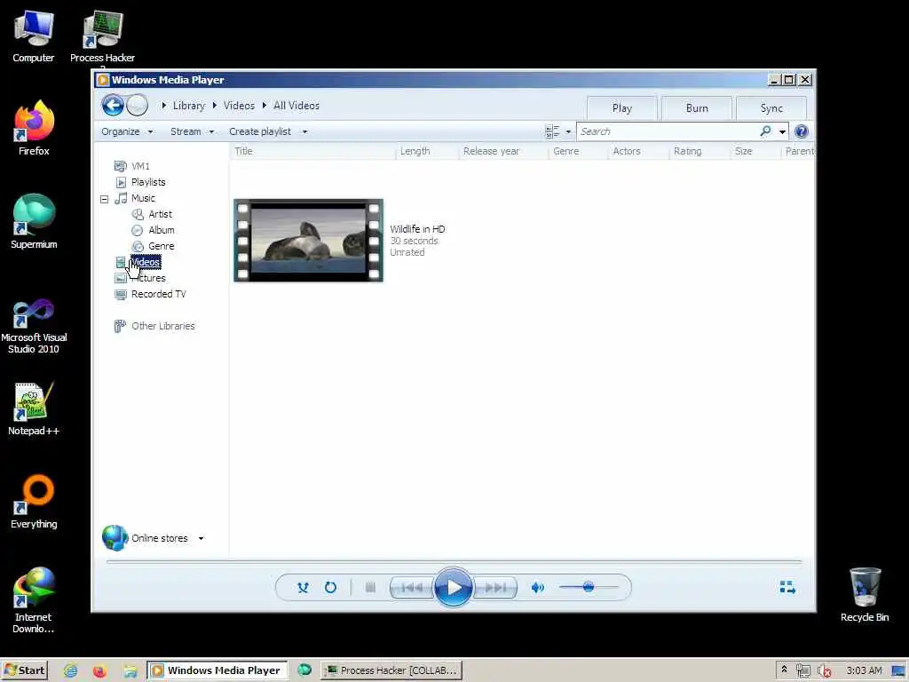Adjust the volume slider

pos(589,587)
